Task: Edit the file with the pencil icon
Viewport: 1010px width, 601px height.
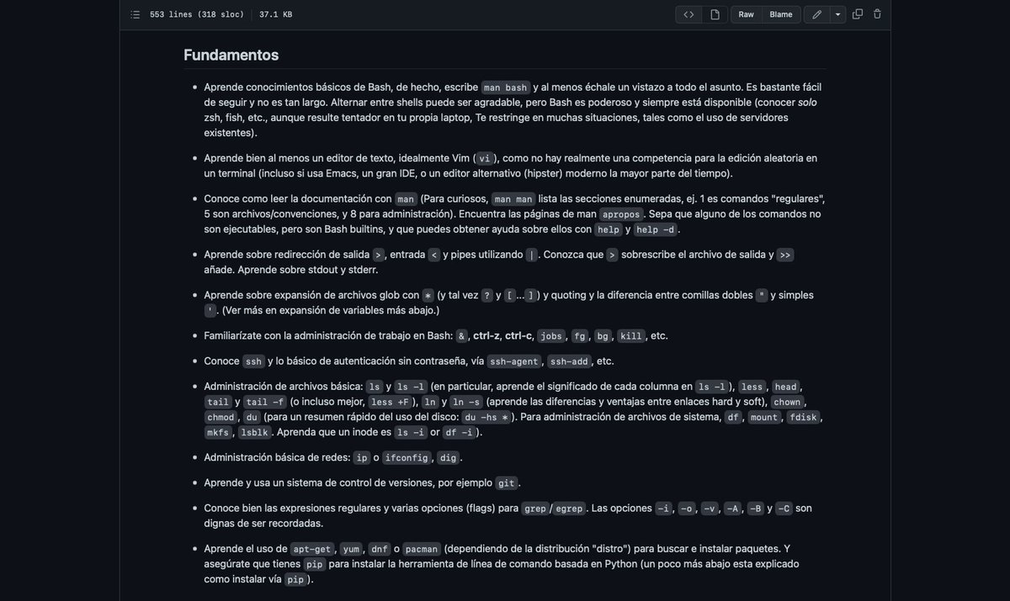Action: tap(816, 14)
